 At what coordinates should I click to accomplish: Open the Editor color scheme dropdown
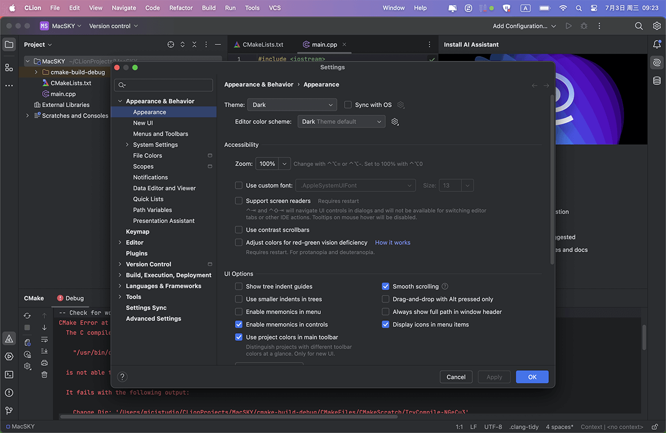[341, 122]
